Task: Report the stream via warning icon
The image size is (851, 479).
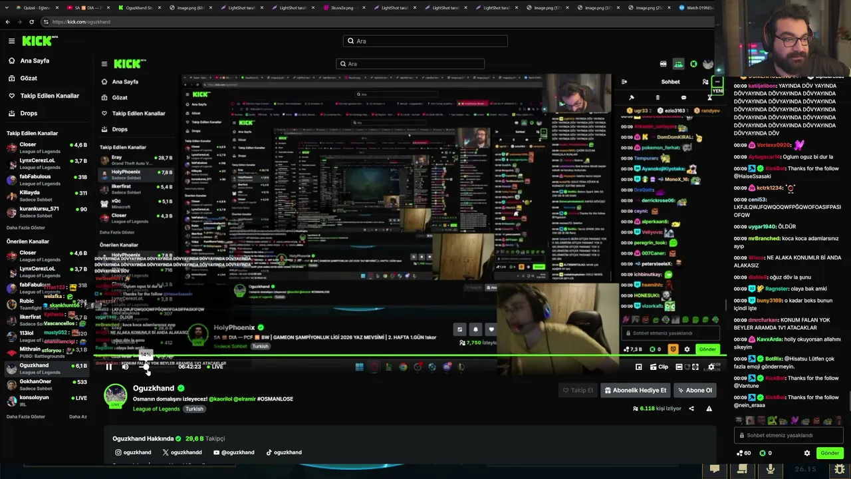Action: (709, 408)
